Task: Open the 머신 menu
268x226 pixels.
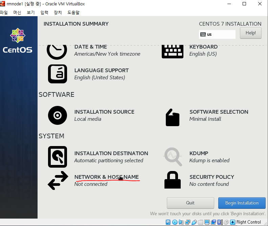Action: pyautogui.click(x=17, y=12)
